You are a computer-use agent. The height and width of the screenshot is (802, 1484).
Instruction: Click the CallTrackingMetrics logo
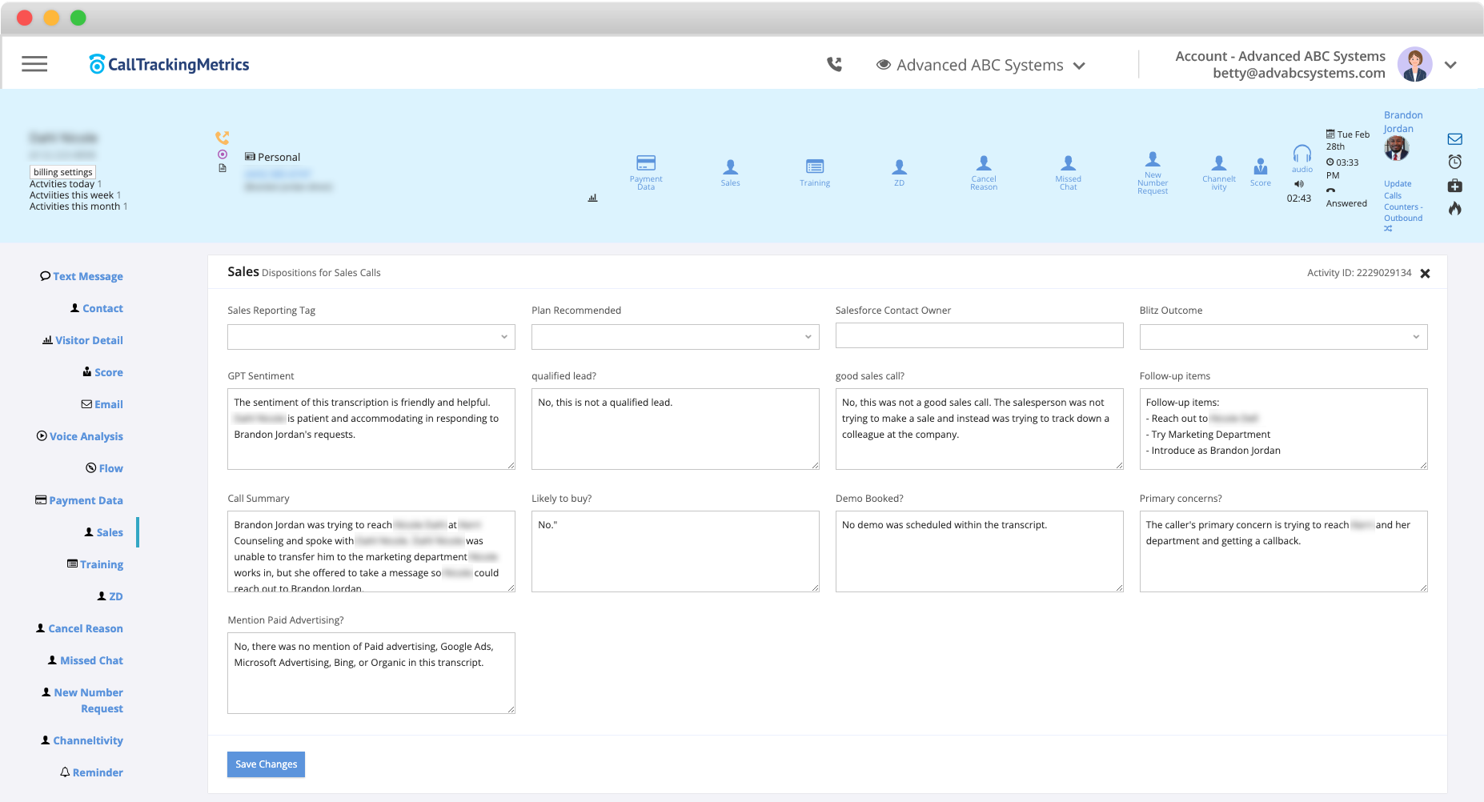(169, 64)
